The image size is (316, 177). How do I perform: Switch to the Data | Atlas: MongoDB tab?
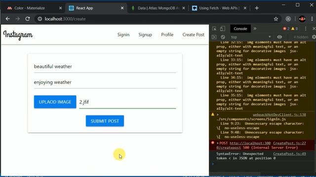(x=158, y=8)
